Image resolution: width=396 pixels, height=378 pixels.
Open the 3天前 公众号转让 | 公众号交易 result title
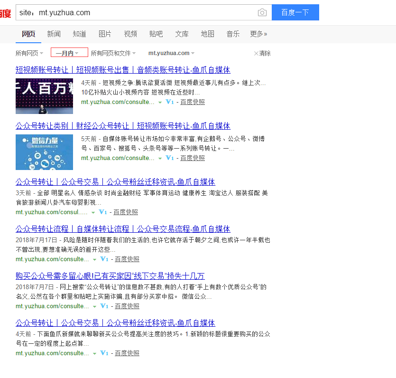tap(115, 182)
